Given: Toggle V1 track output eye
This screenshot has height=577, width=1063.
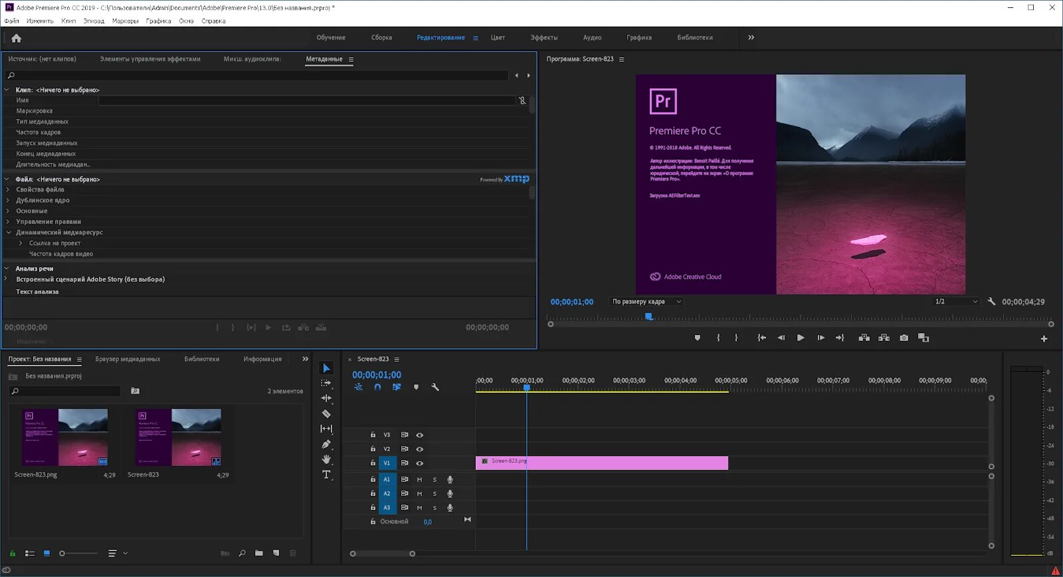Looking at the screenshot, I should [419, 463].
